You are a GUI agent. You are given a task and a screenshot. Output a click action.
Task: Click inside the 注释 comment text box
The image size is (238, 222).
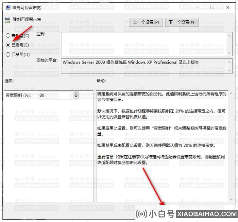pyautogui.click(x=144, y=44)
